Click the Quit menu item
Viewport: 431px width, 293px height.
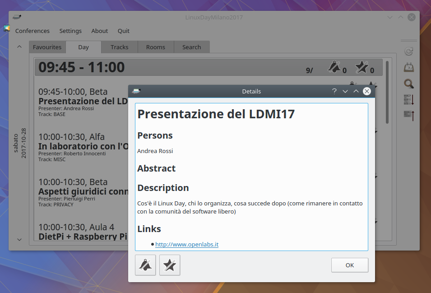pos(123,31)
